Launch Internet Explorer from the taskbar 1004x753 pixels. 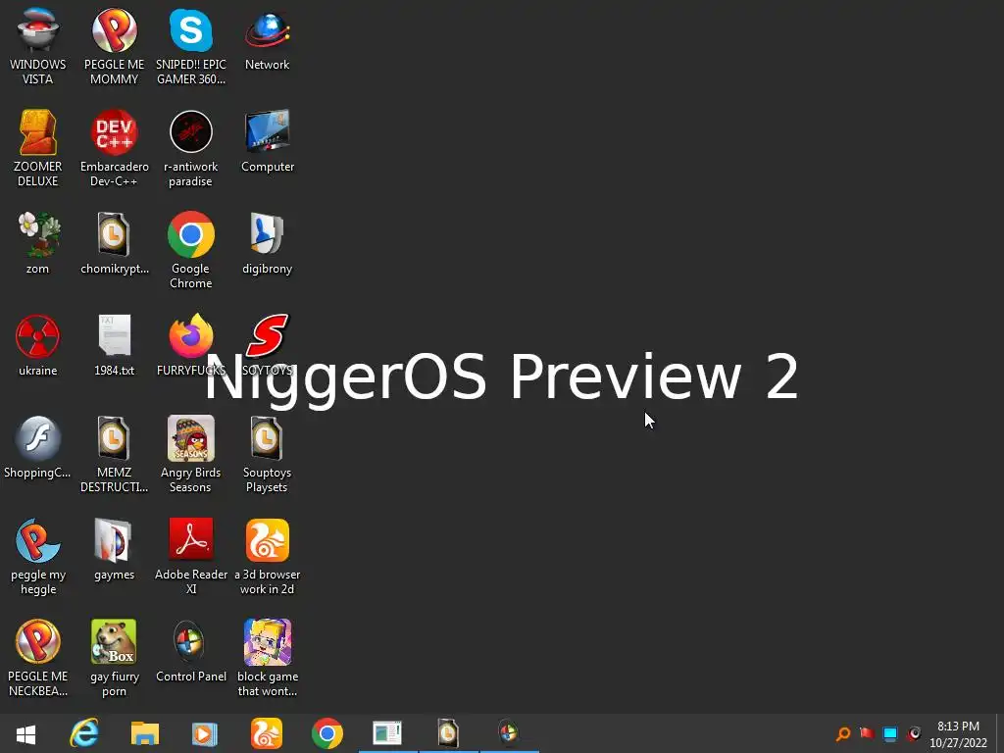[x=84, y=733]
